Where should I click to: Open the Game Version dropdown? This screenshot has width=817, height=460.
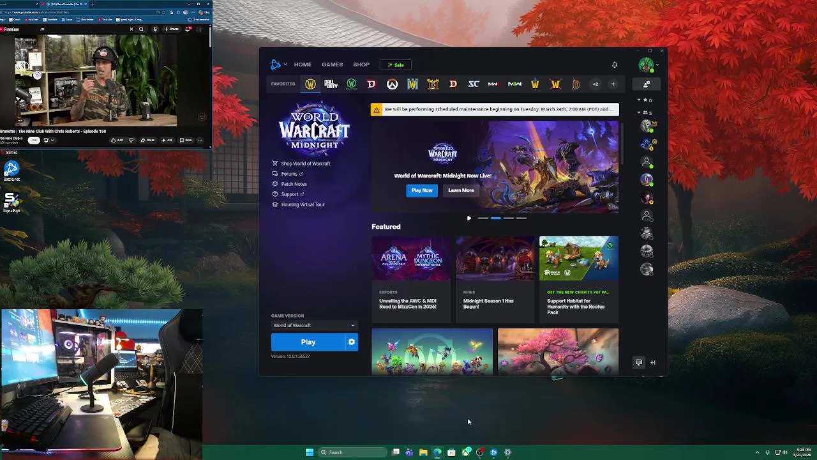314,325
